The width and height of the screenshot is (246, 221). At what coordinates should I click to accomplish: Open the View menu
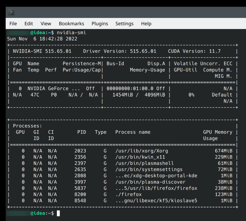(46, 24)
